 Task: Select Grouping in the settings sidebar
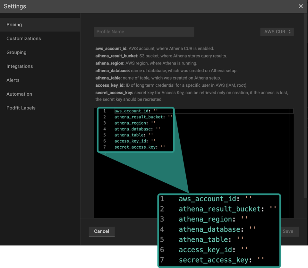click(40, 52)
